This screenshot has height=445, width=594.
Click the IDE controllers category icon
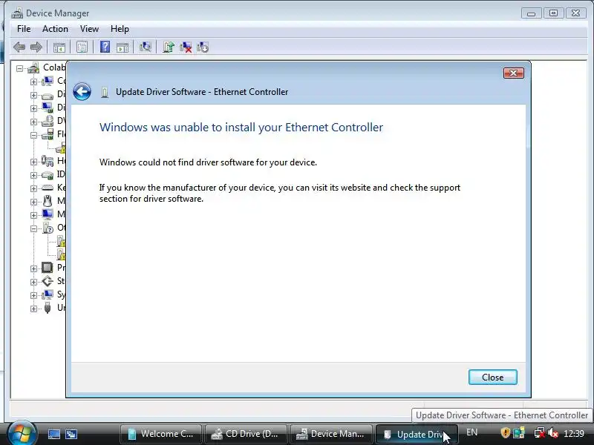48,175
